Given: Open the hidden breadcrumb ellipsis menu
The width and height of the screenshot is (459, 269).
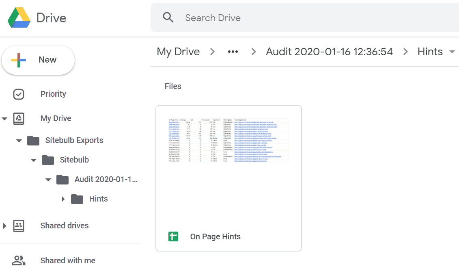Looking at the screenshot, I should pyautogui.click(x=233, y=52).
